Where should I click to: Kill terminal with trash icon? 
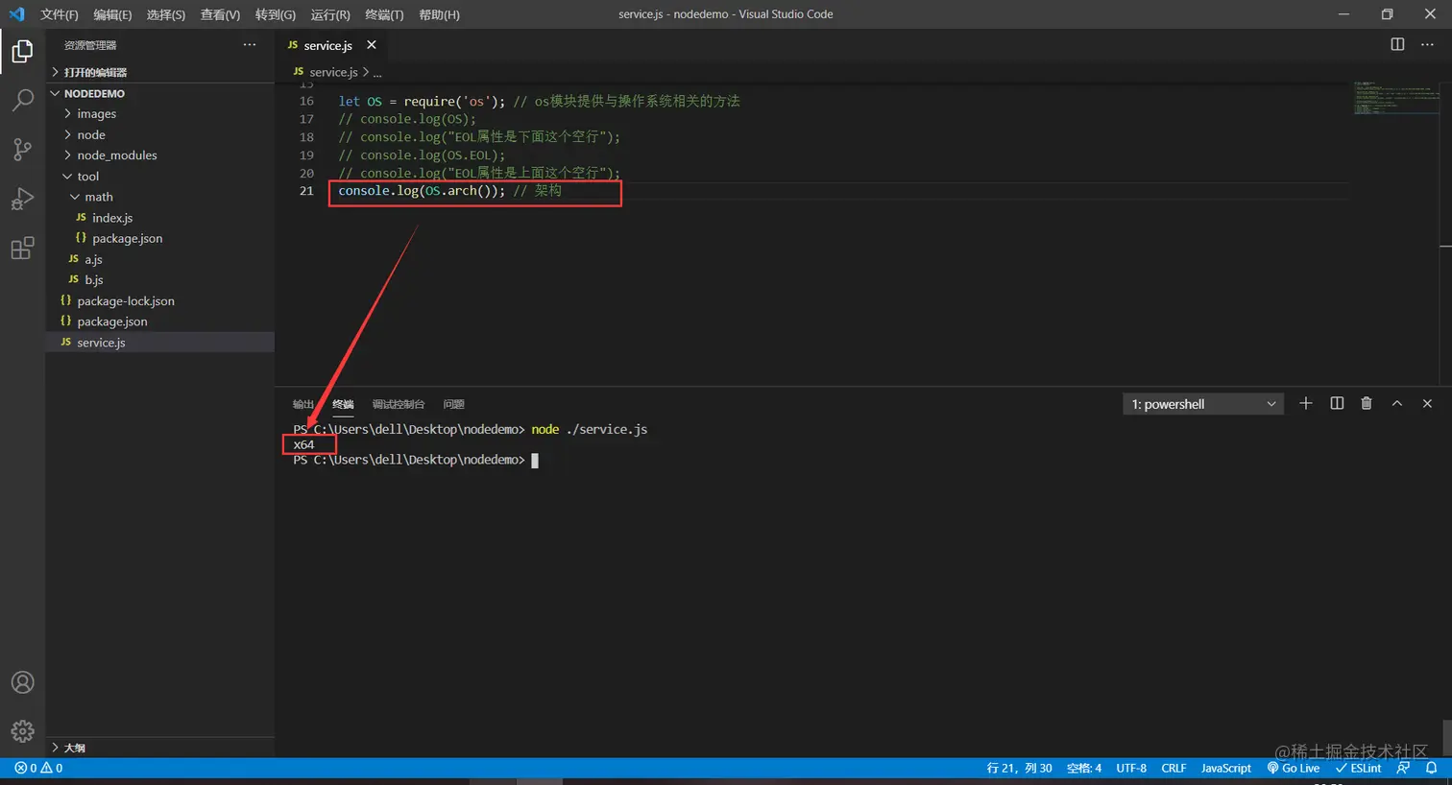[1367, 404]
